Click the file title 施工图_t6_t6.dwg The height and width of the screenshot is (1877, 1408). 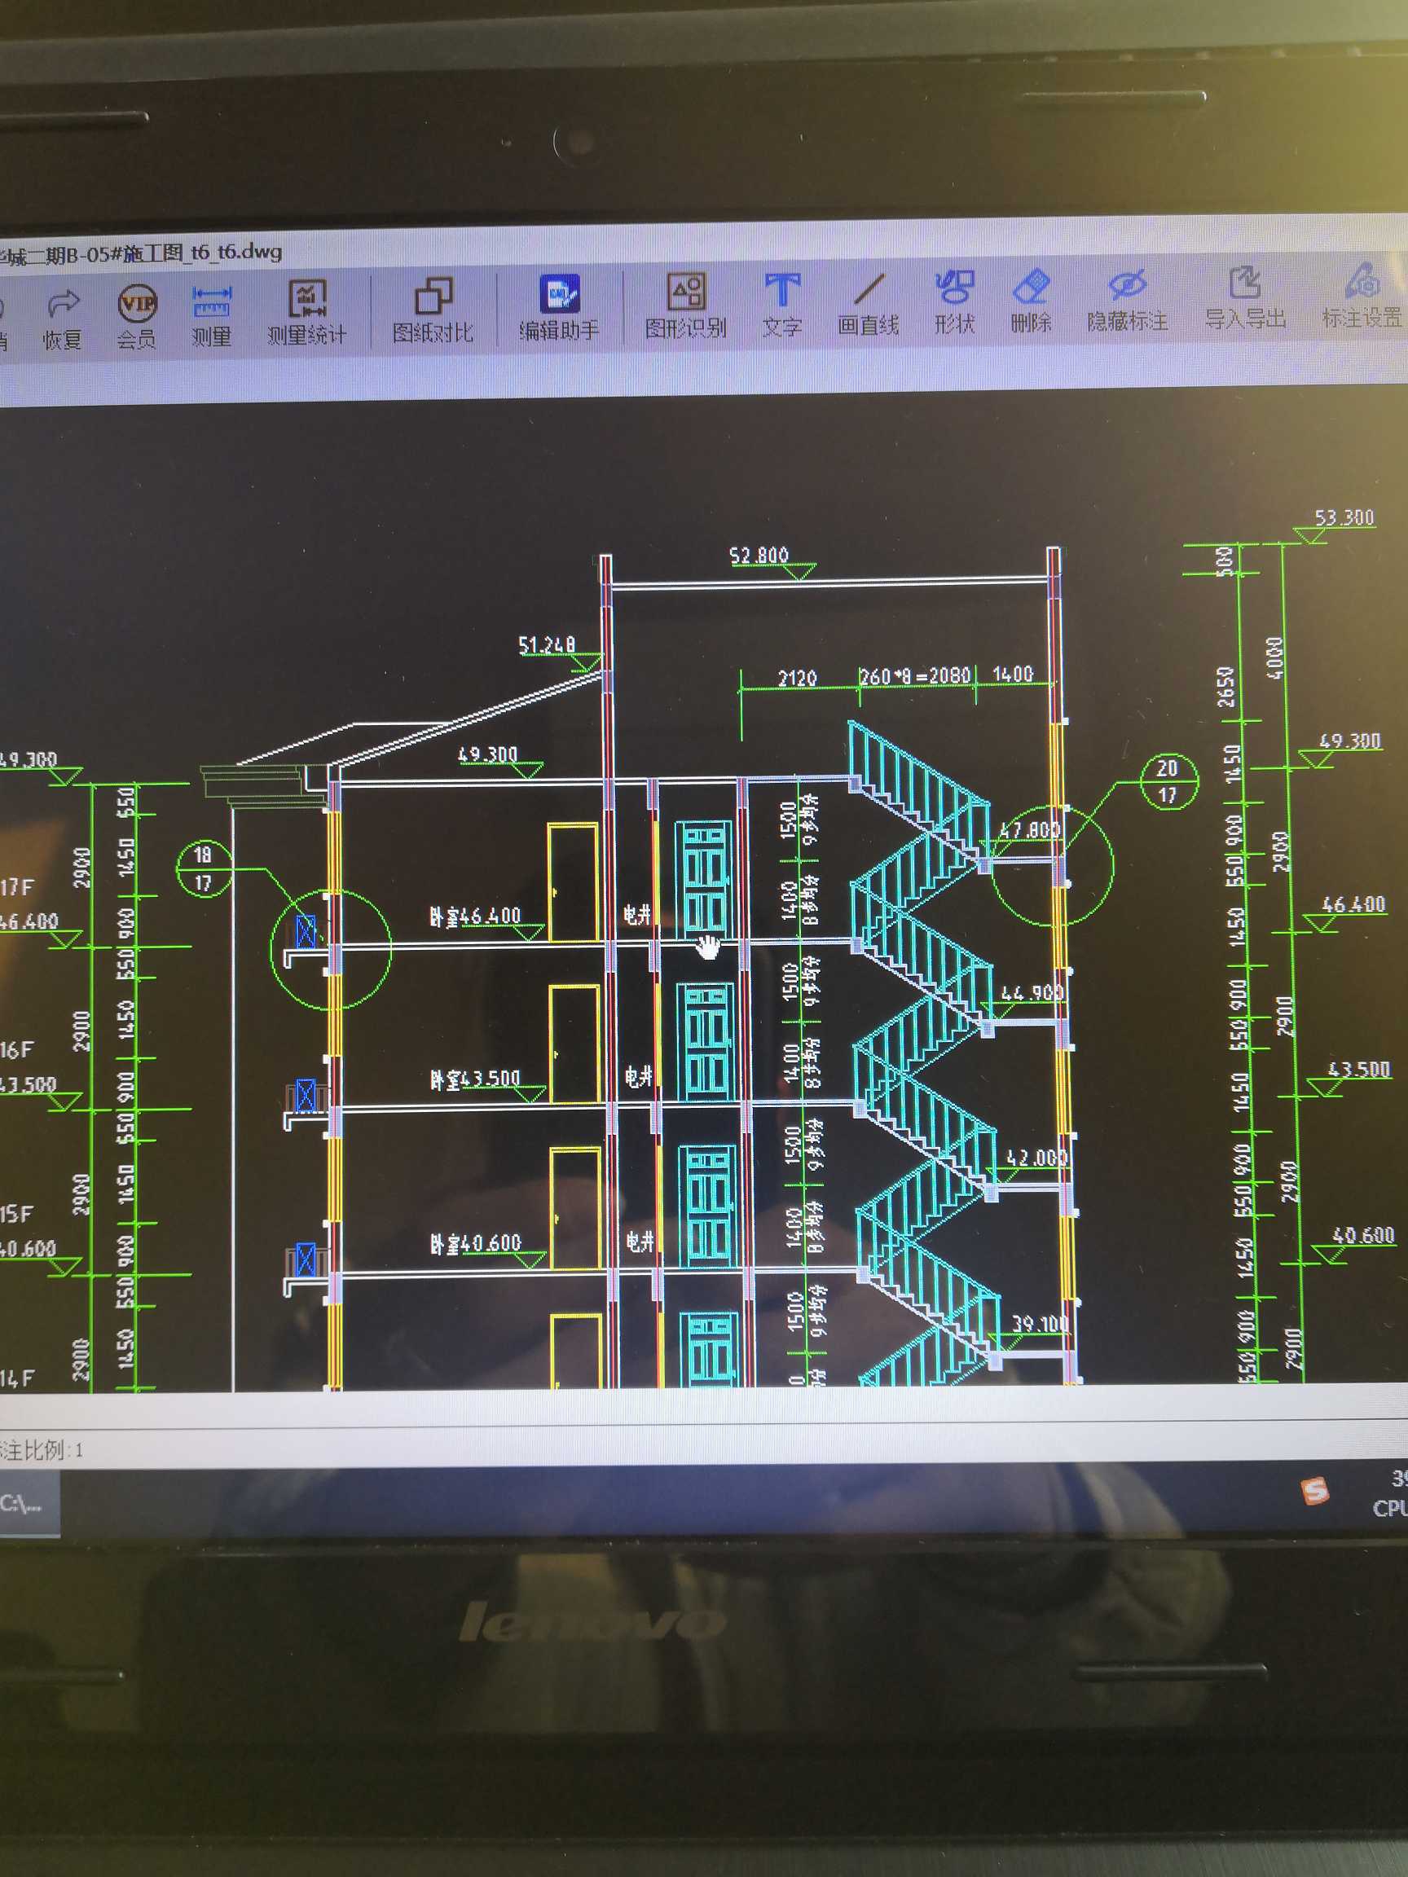pyautogui.click(x=203, y=252)
